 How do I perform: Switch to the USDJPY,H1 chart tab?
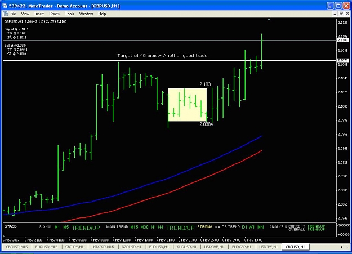pos(269,247)
